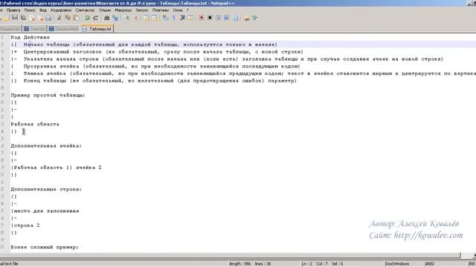Paste clipboard using the Paste icon
This screenshot has height=267, width=476.
tap(76, 18)
